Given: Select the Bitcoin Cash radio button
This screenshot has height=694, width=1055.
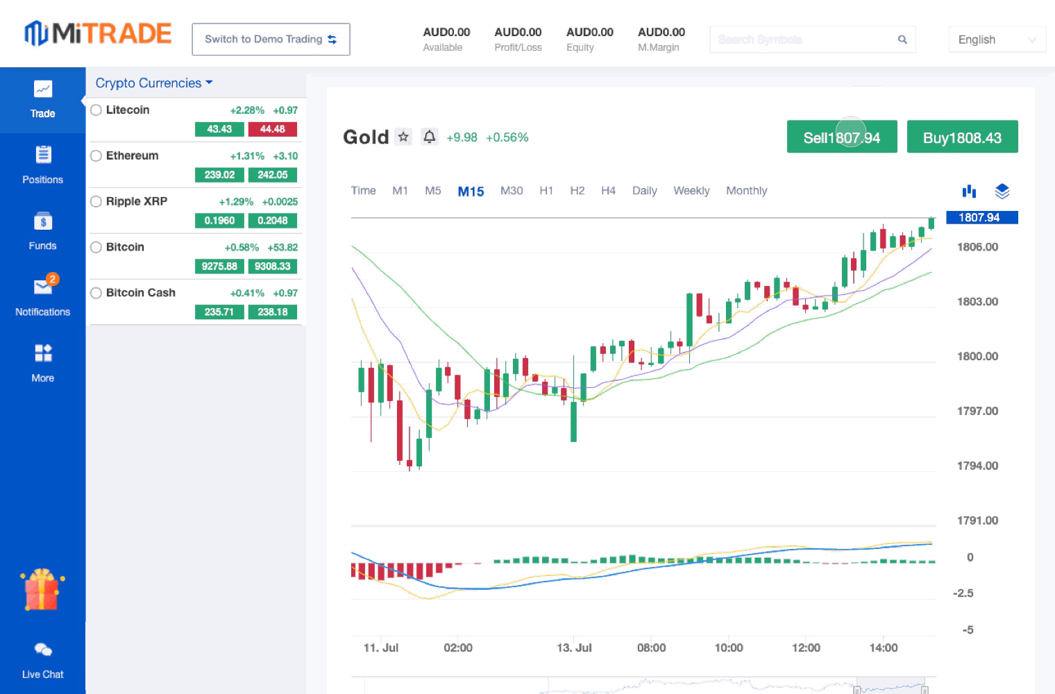Looking at the screenshot, I should pos(96,293).
